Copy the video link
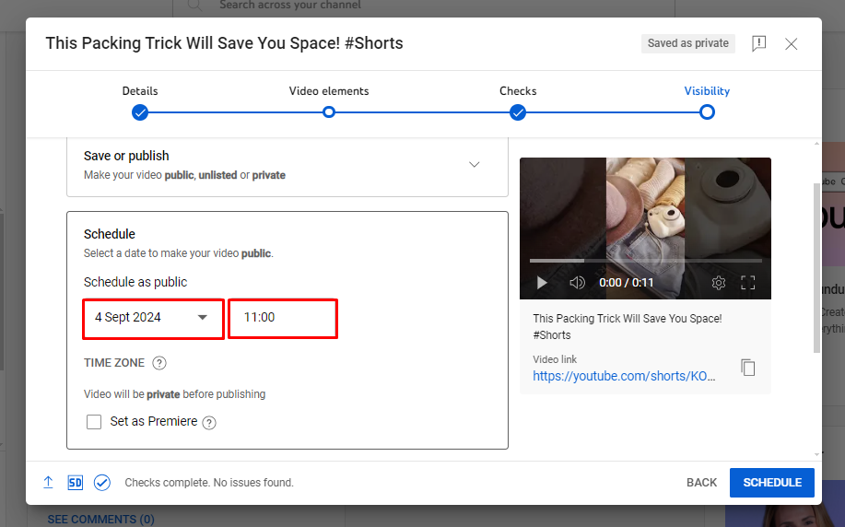 [x=747, y=368]
